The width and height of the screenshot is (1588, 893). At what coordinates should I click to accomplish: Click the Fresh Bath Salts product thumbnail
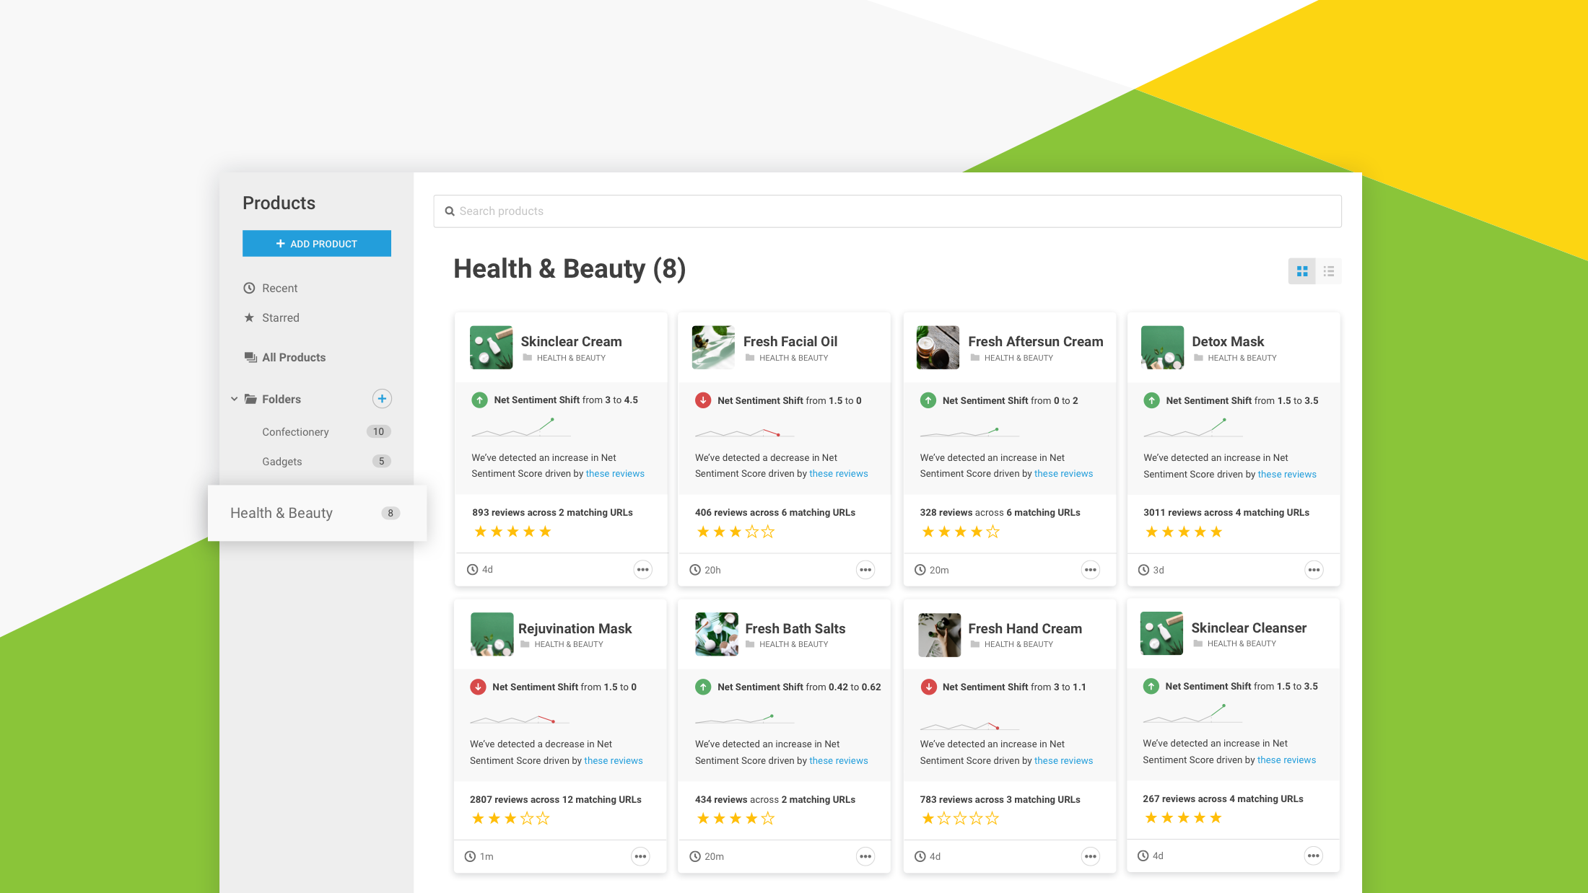716,634
